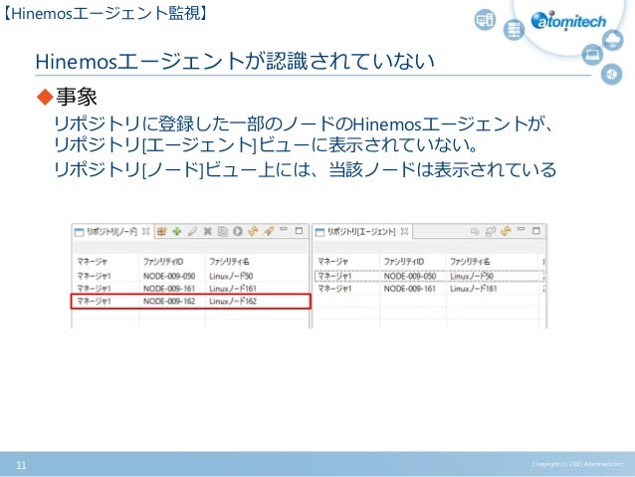Minimize the リポジトリ[エージェント] view

521,229
